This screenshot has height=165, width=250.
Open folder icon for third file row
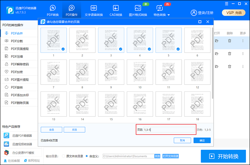click(x=217, y=66)
